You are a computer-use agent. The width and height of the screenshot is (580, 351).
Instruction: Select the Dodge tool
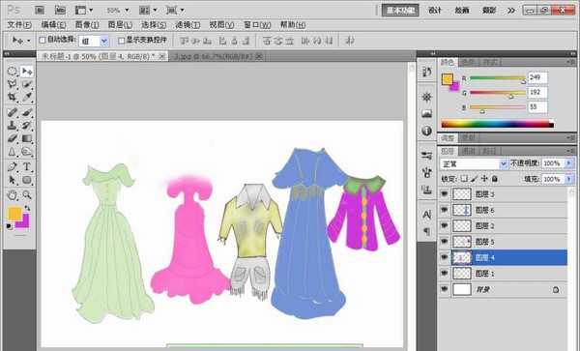click(27, 152)
